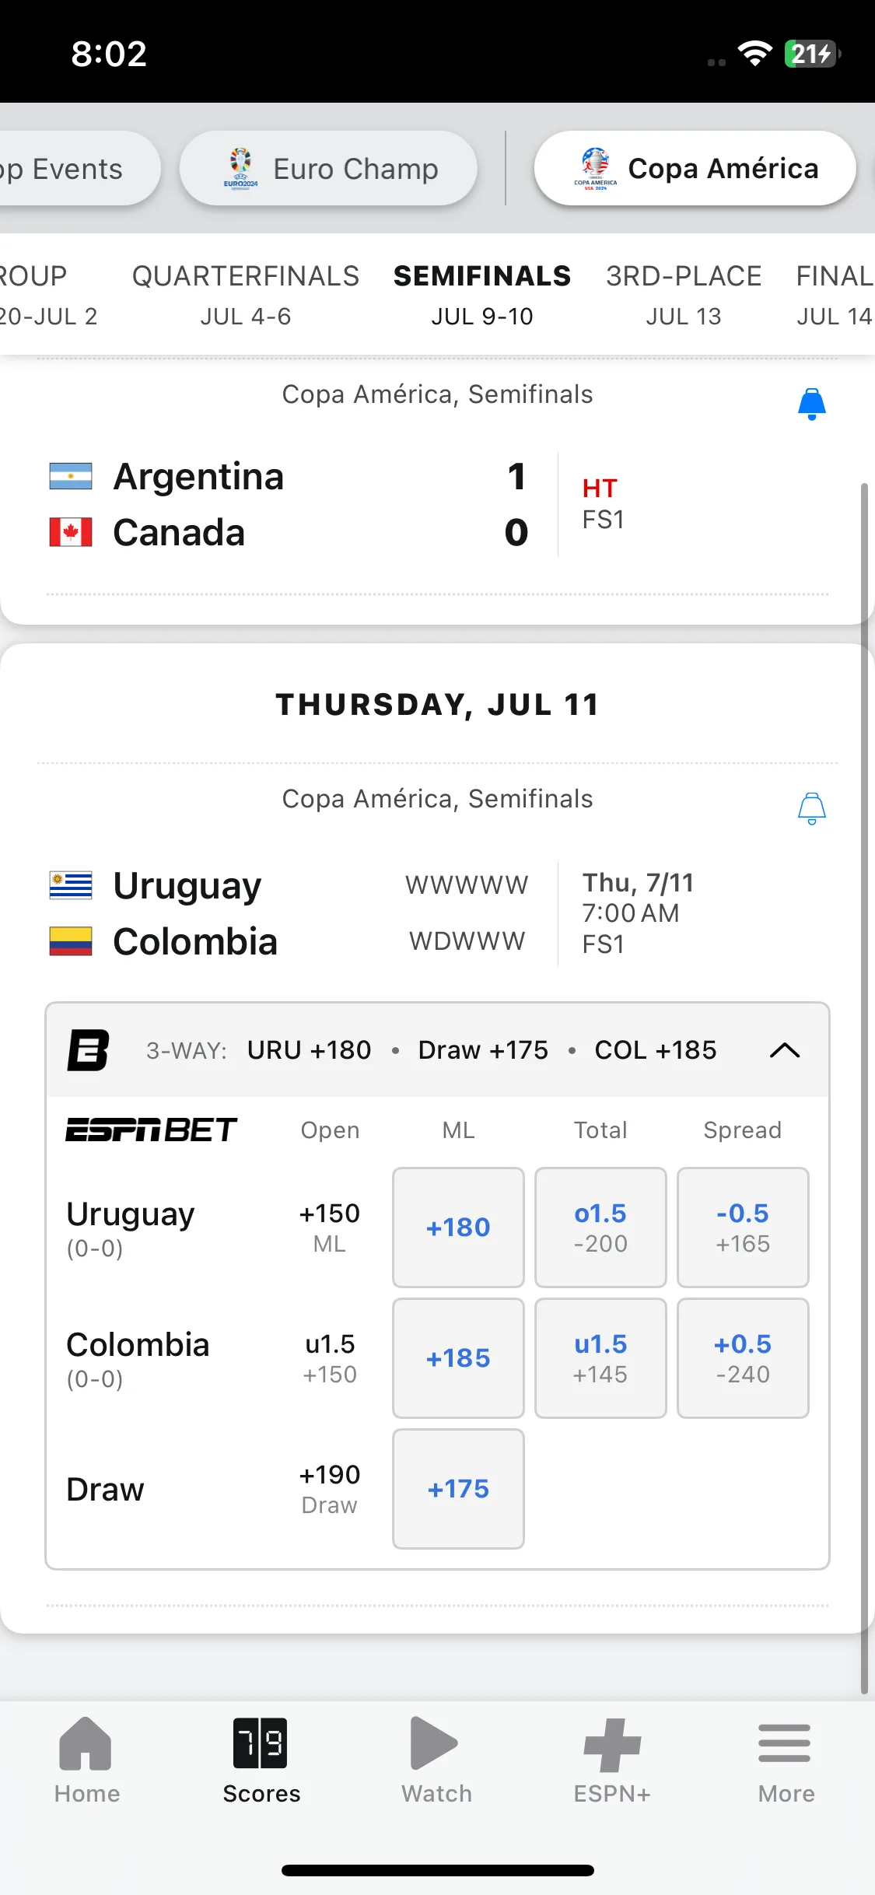The height and width of the screenshot is (1895, 875).
Task: Open the ESPN+ plus icon
Action: click(612, 1745)
